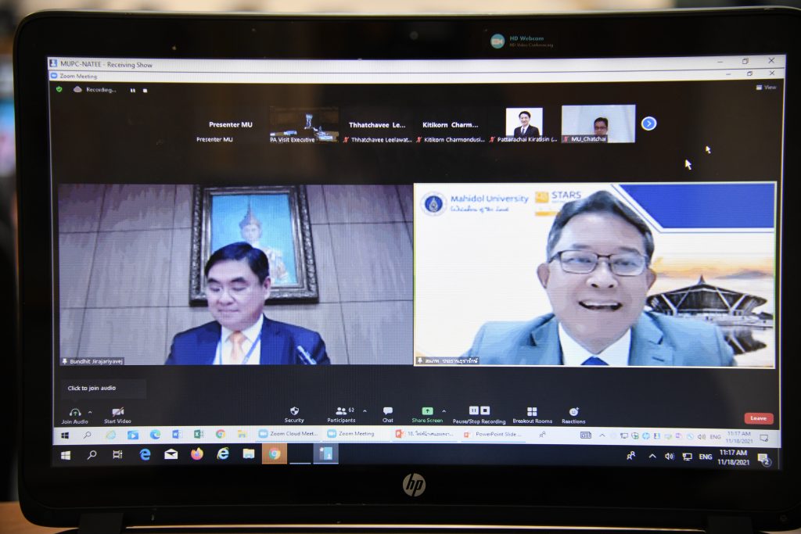Image resolution: width=801 pixels, height=534 pixels.
Task: Open the Reactions menu
Action: (x=573, y=411)
